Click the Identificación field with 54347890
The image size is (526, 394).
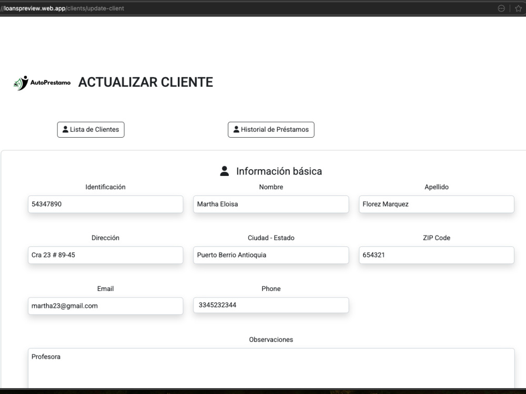pos(105,204)
